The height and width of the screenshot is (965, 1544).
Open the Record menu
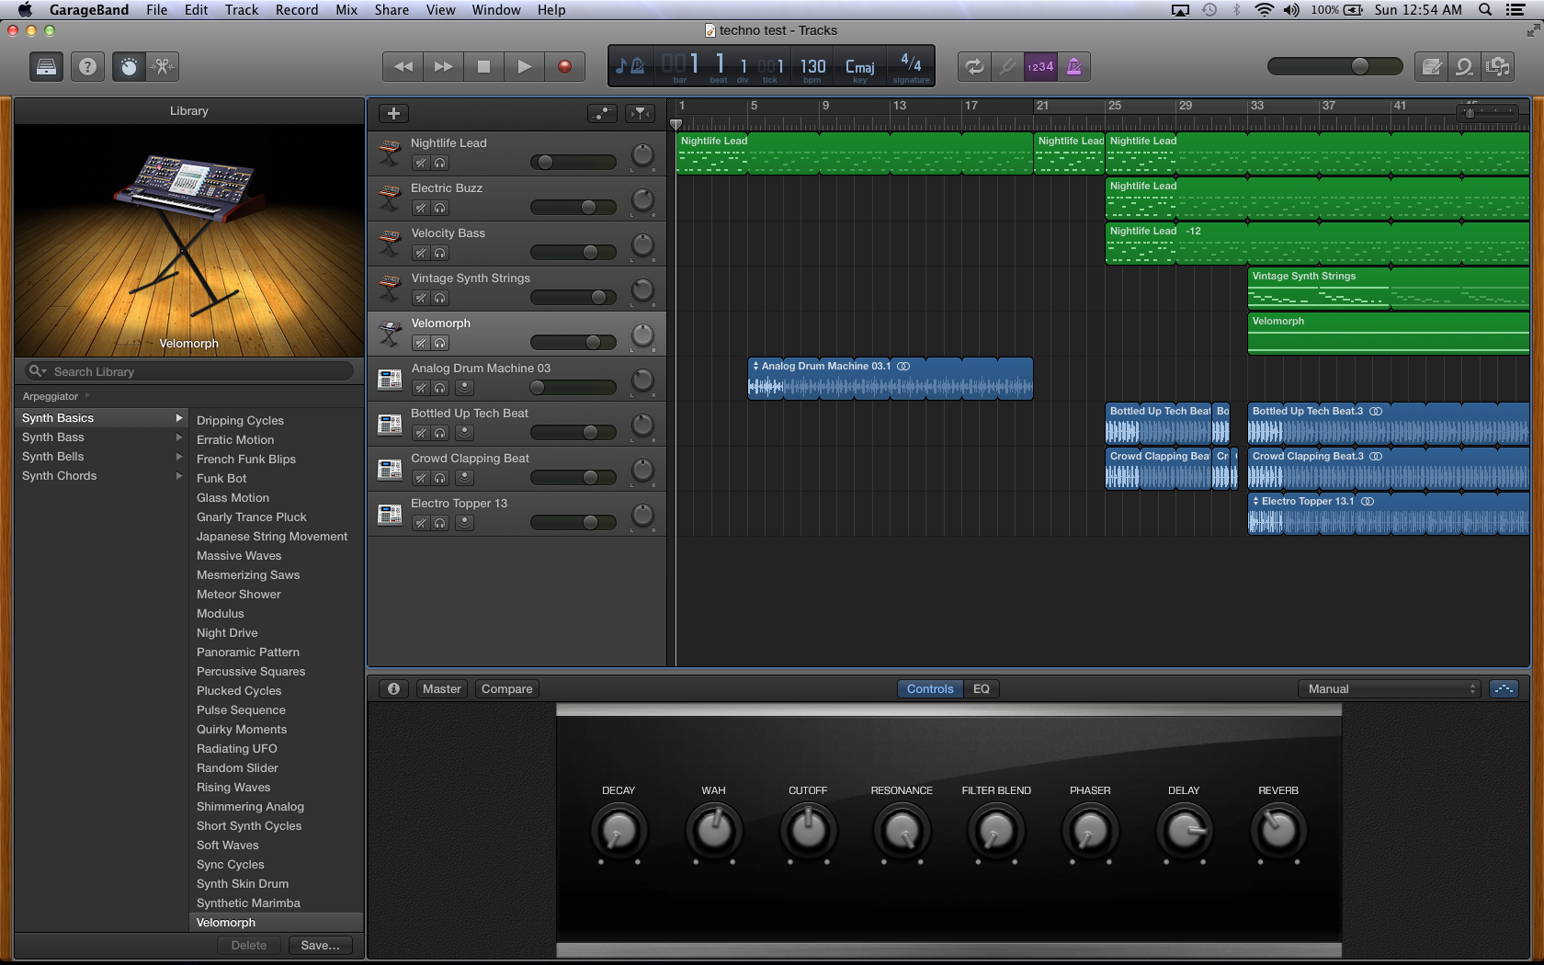click(x=297, y=9)
